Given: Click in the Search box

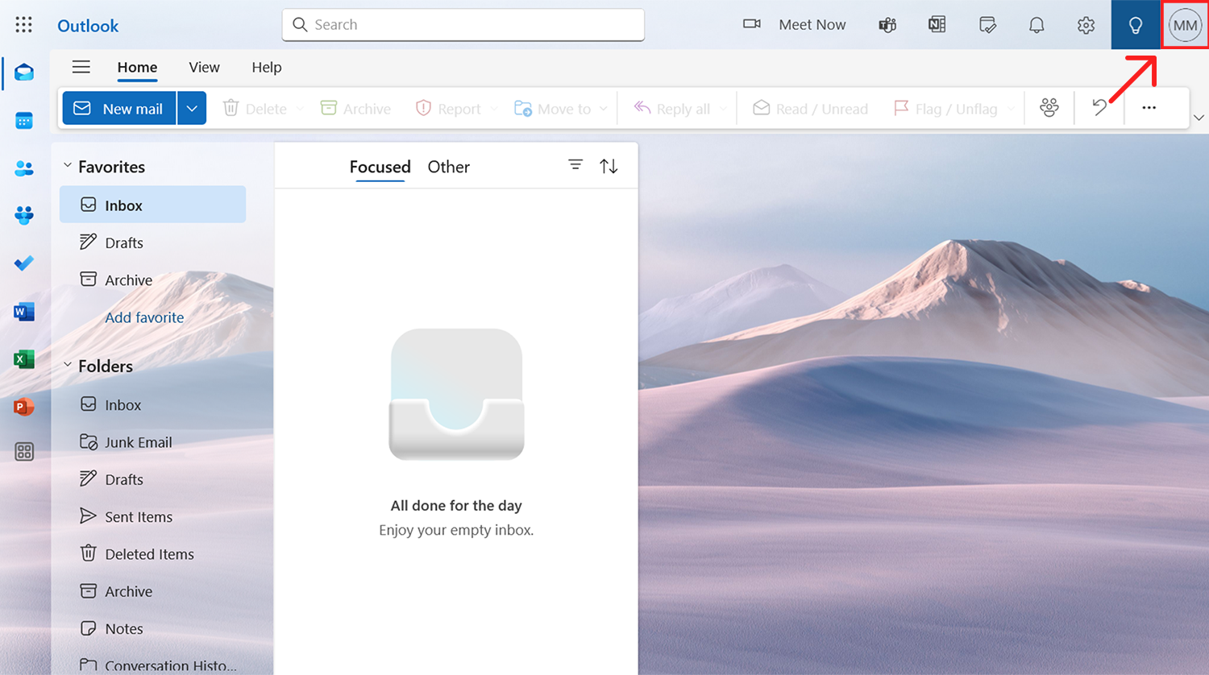Looking at the screenshot, I should click(x=463, y=25).
